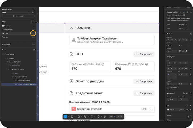193x128 pixels.
Task: Click the align top icon
Action: coord(180,40)
